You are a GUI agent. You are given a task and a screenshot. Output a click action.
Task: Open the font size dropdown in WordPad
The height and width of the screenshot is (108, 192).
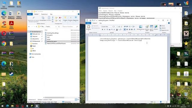pos(117,27)
